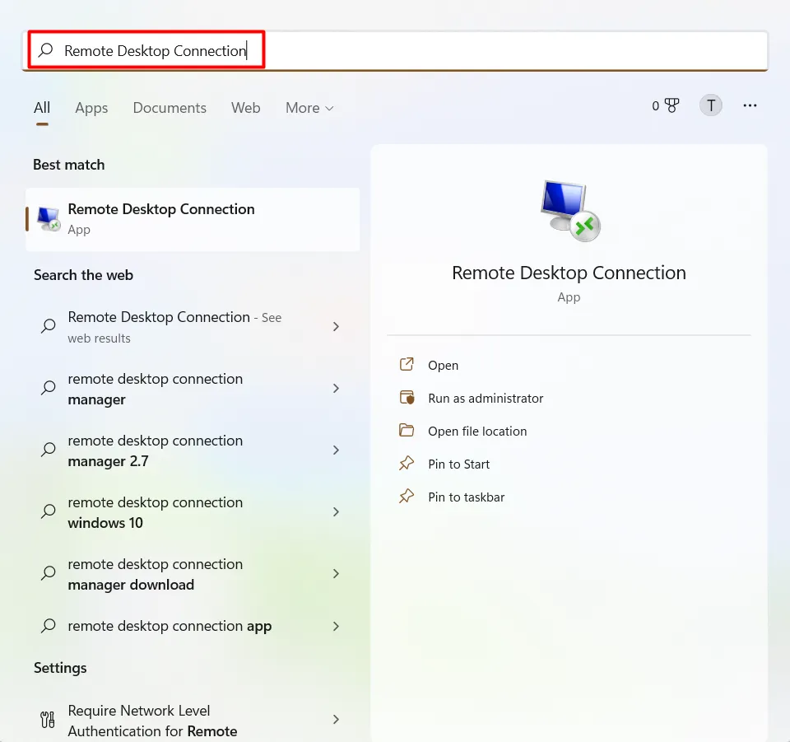Click the Run as administrator shield icon
This screenshot has width=790, height=742.
coord(407,397)
